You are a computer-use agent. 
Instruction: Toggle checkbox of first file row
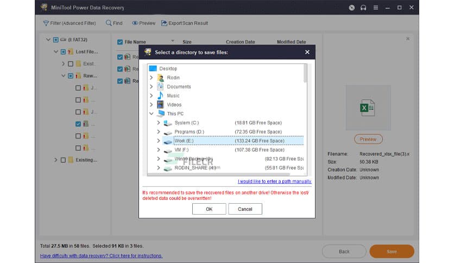120,57
